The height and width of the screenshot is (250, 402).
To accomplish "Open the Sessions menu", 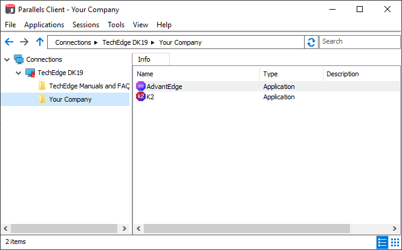I will 86,25.
